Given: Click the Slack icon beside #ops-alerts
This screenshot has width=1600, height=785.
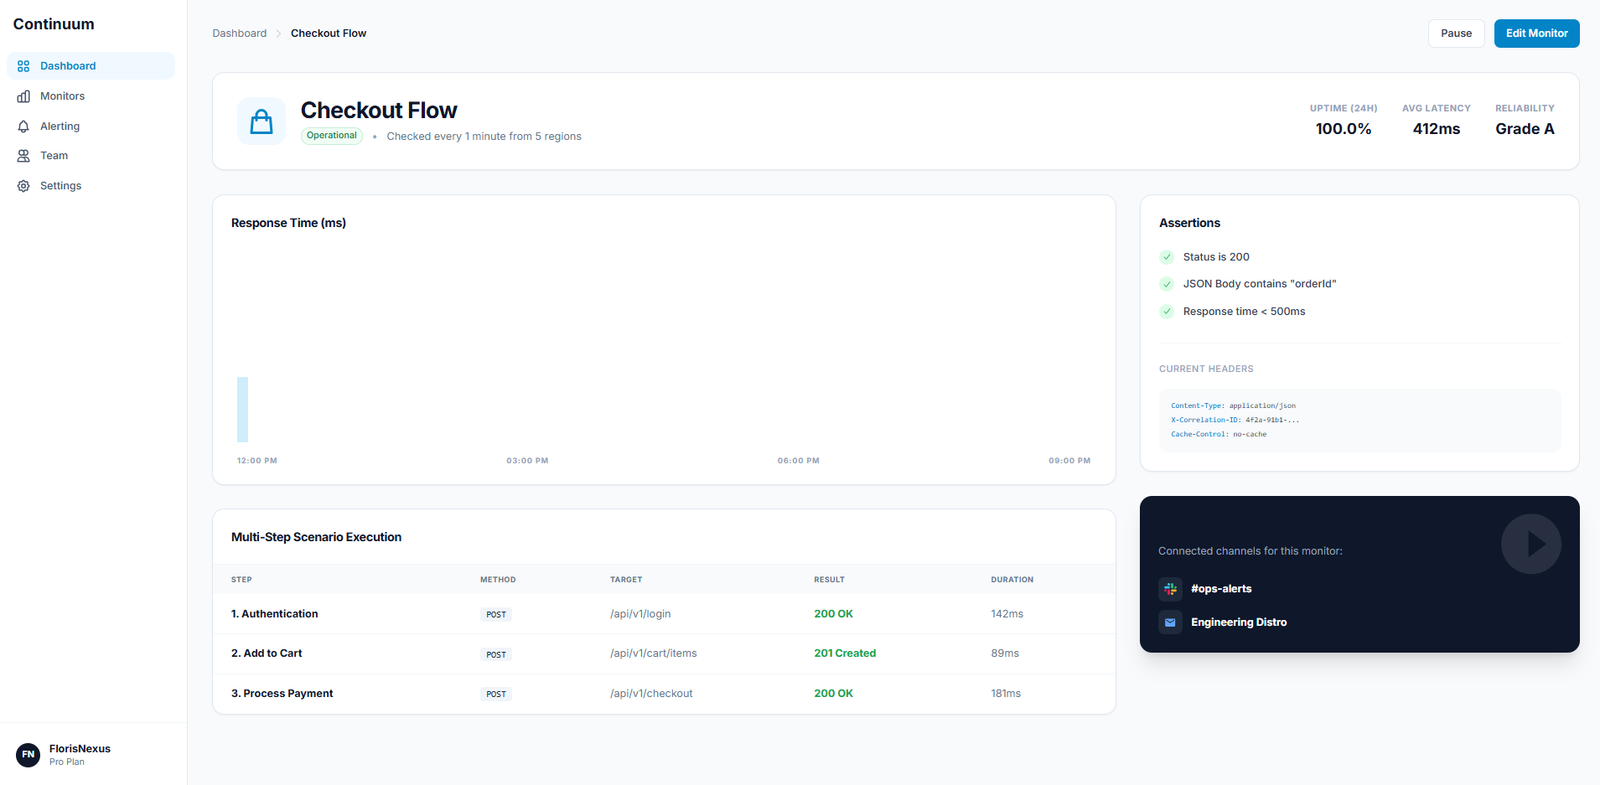Looking at the screenshot, I should click(1170, 589).
